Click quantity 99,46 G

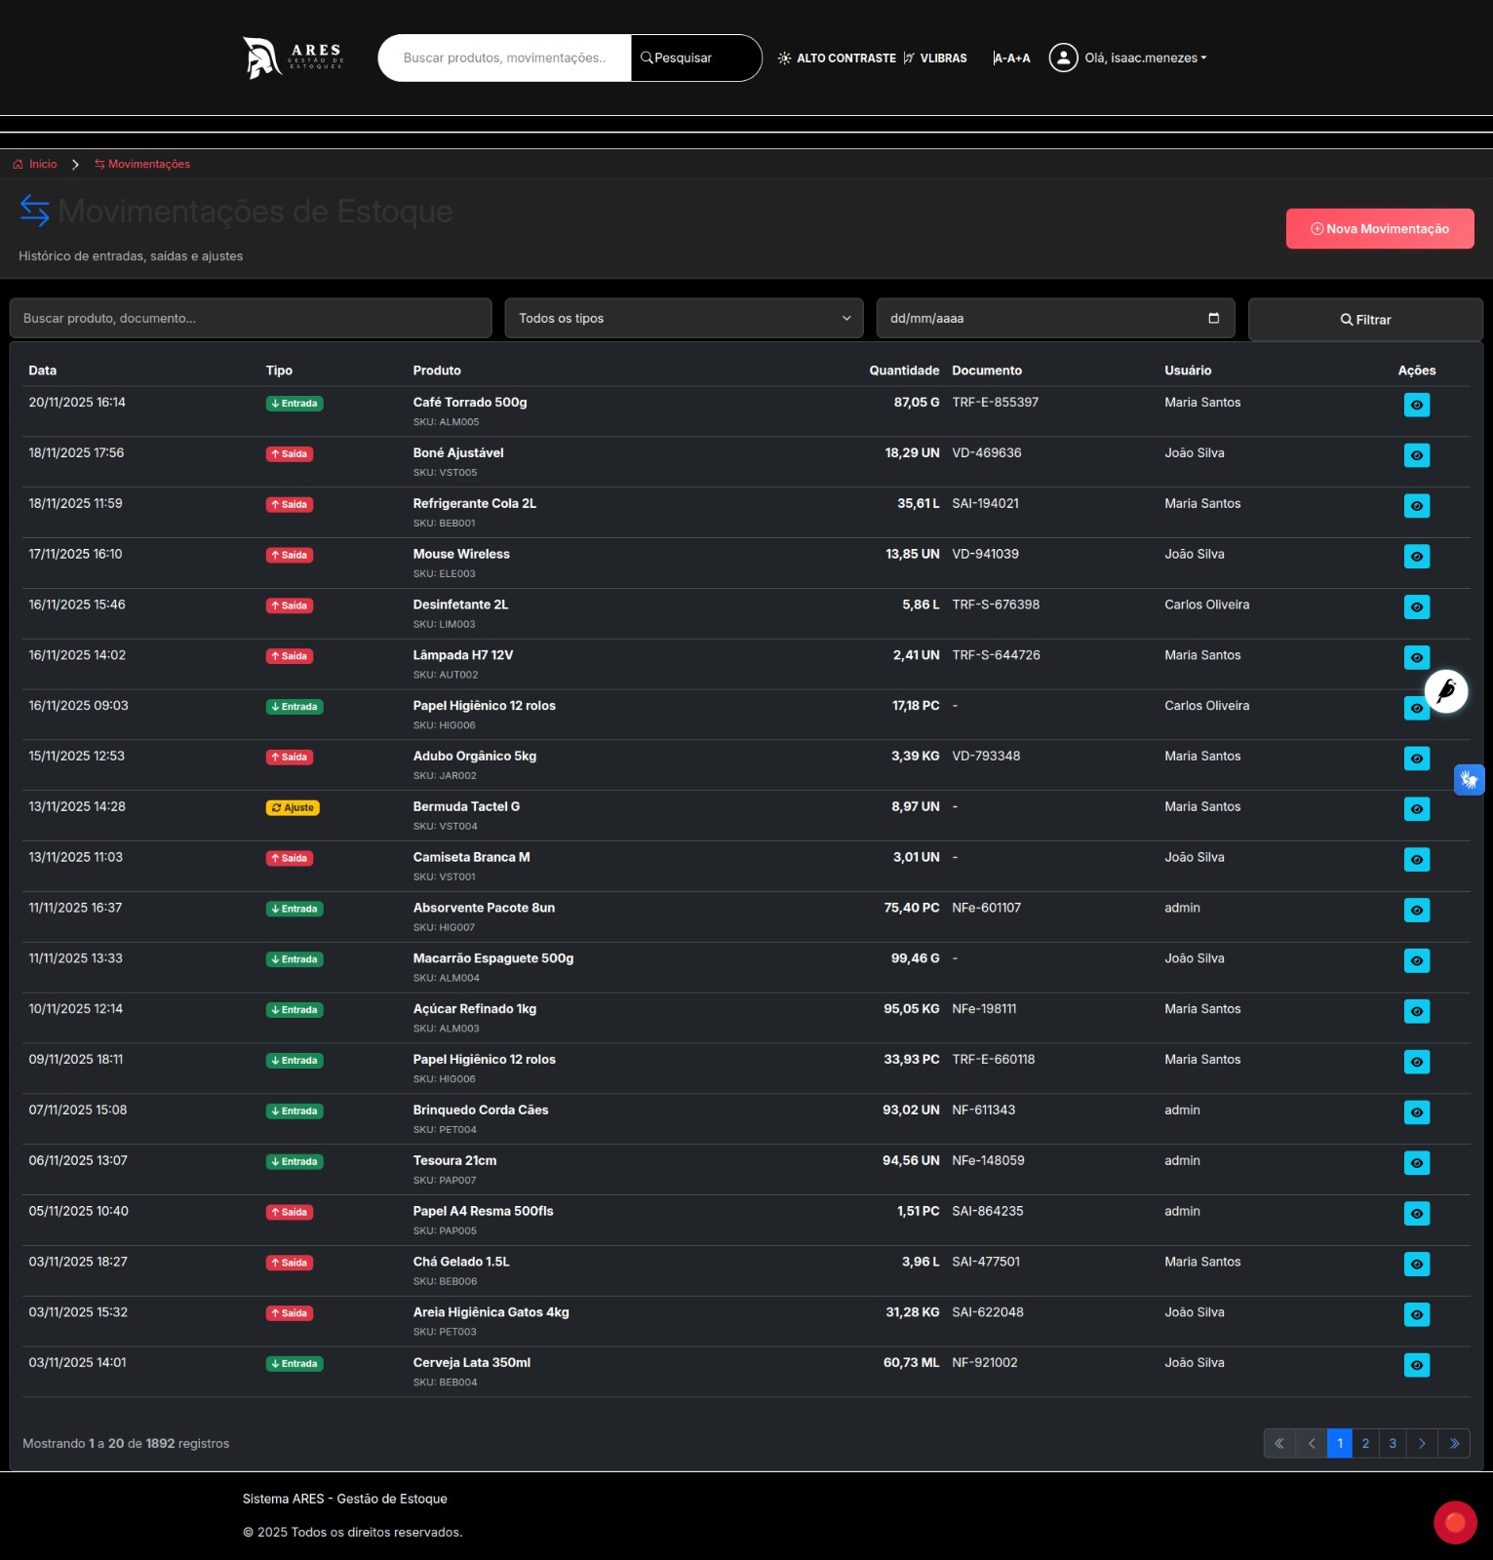point(916,958)
